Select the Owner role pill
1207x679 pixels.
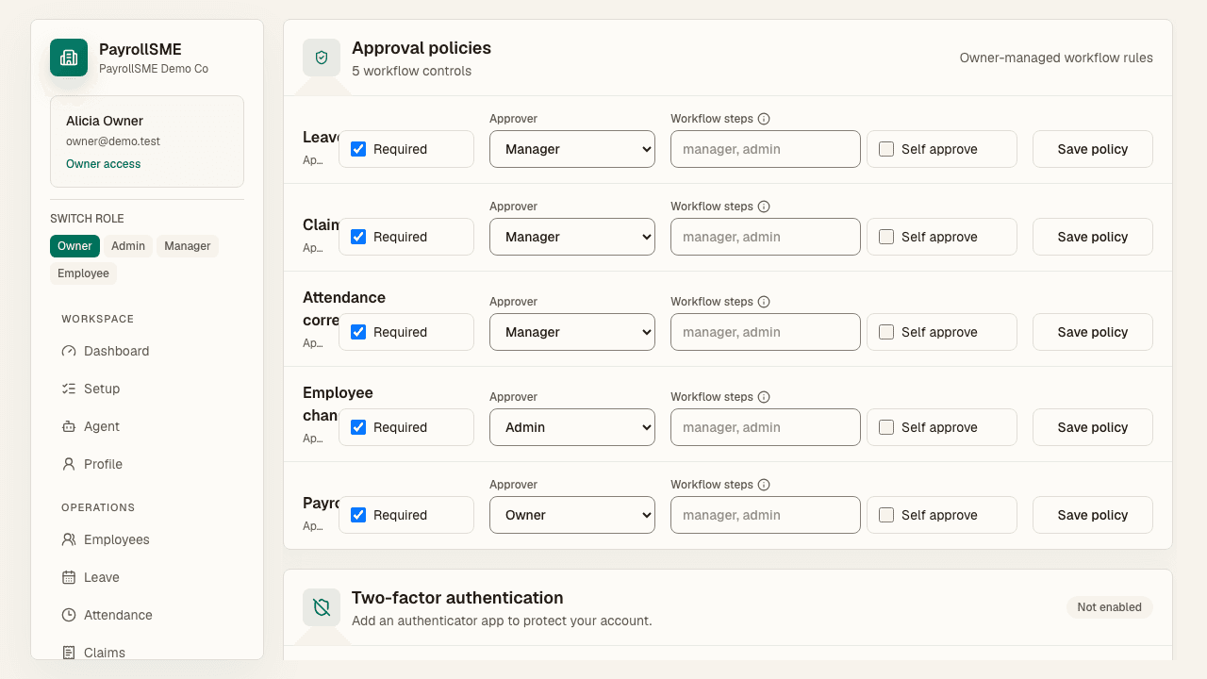[x=74, y=246]
